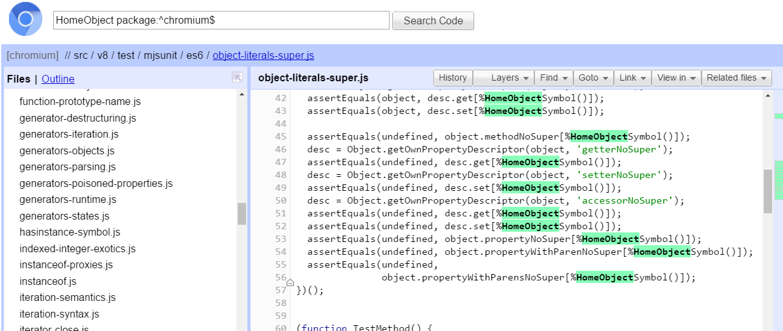This screenshot has width=783, height=331.
Task: Open the Related files dropdown
Action: tap(736, 77)
